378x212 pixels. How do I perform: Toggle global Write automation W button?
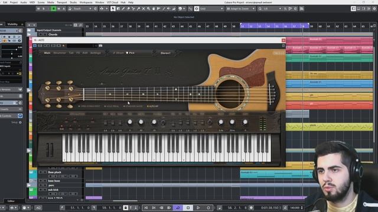tap(58, 9)
